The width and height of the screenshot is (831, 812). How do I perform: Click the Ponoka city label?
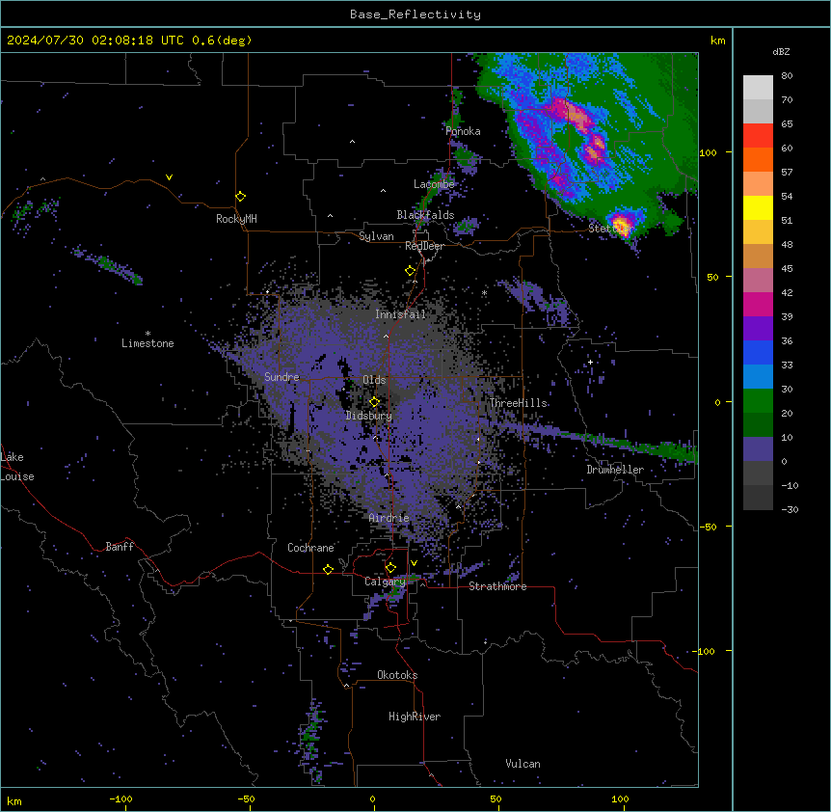[x=463, y=131]
